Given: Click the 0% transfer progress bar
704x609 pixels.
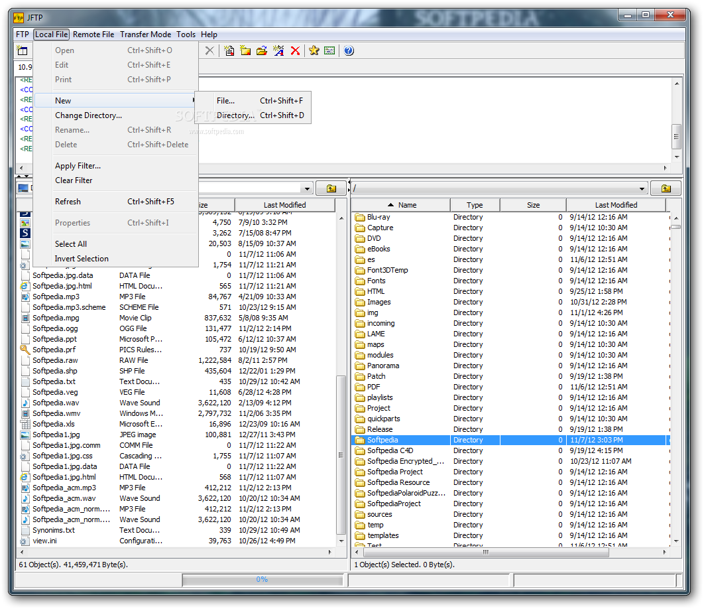Looking at the screenshot, I should click(263, 579).
